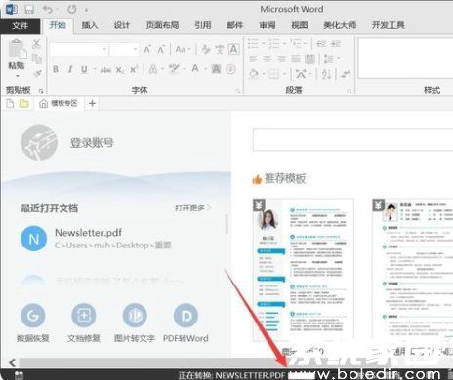Viewport: 453px width, 380px height.
Task: Click the Save icon in title bar
Action: [x=29, y=9]
